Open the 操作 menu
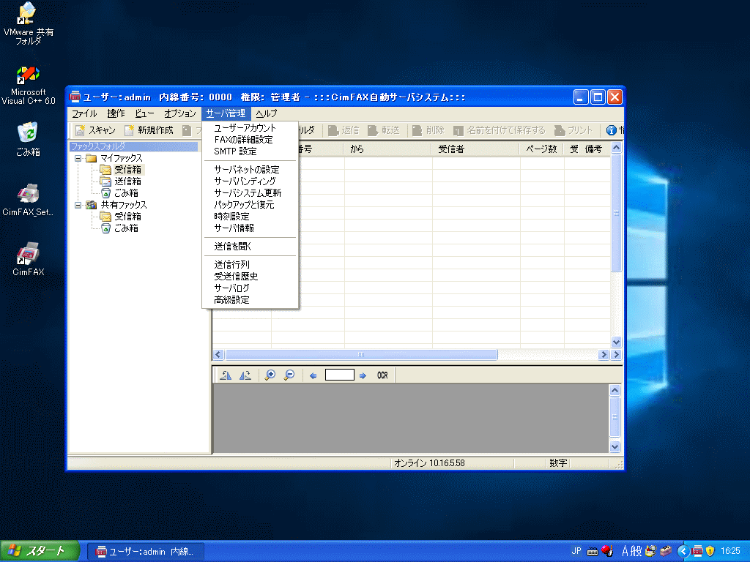 tap(116, 113)
